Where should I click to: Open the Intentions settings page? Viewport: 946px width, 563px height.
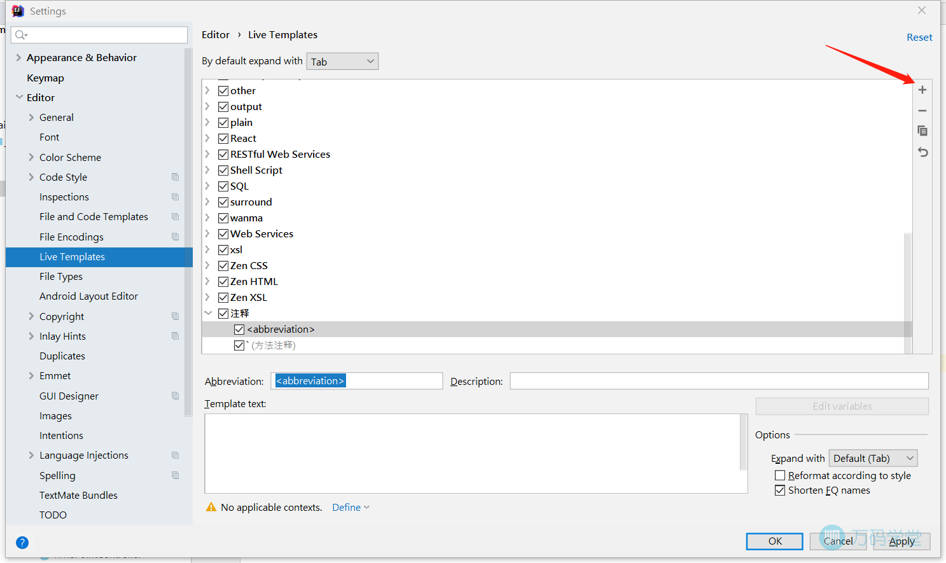click(61, 436)
